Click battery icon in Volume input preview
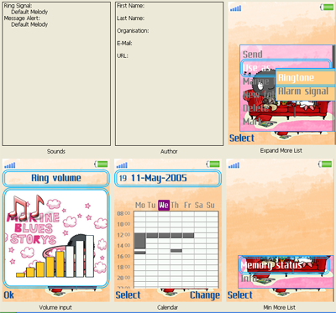336x313 pixels. coord(101,164)
